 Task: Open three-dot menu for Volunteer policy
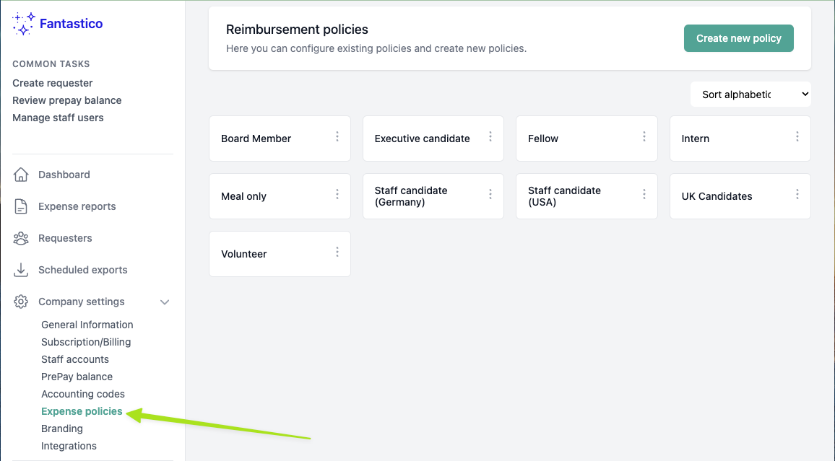tap(337, 252)
